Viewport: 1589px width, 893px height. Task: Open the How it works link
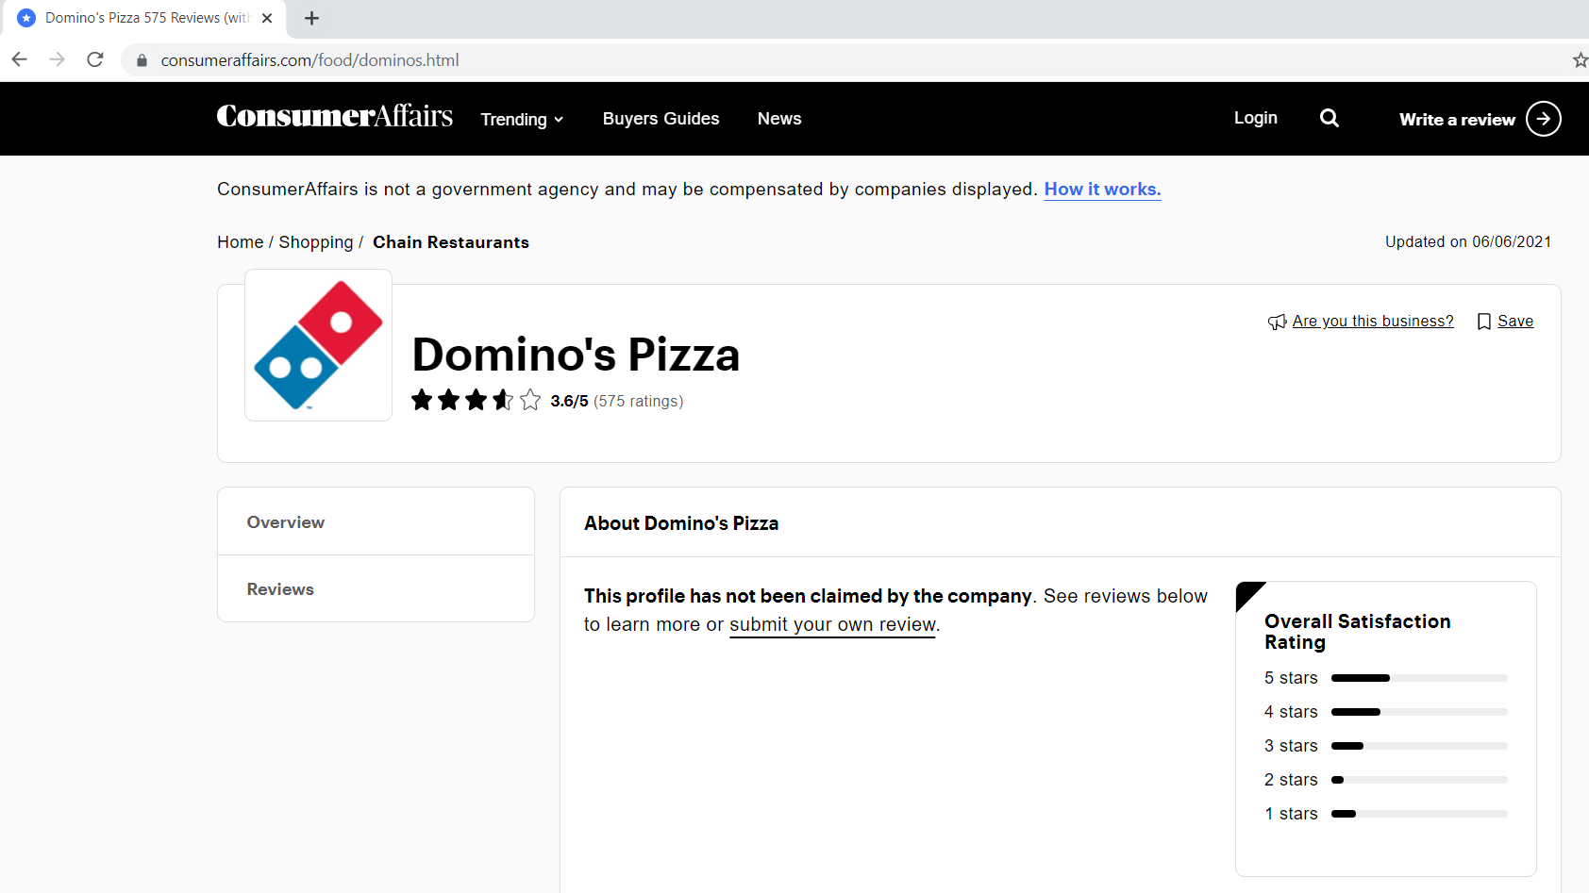coord(1102,190)
